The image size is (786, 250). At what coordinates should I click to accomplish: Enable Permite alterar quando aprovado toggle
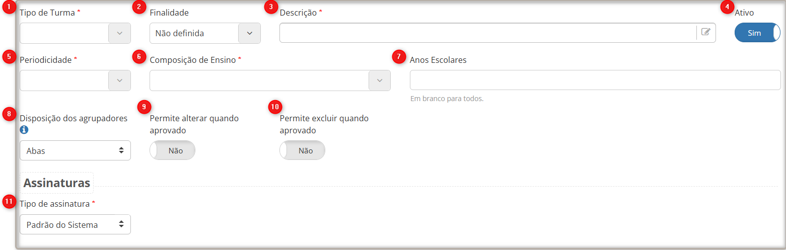tap(172, 150)
